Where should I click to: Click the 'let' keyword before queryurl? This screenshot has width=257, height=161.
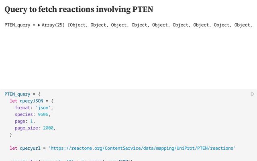click(13, 148)
